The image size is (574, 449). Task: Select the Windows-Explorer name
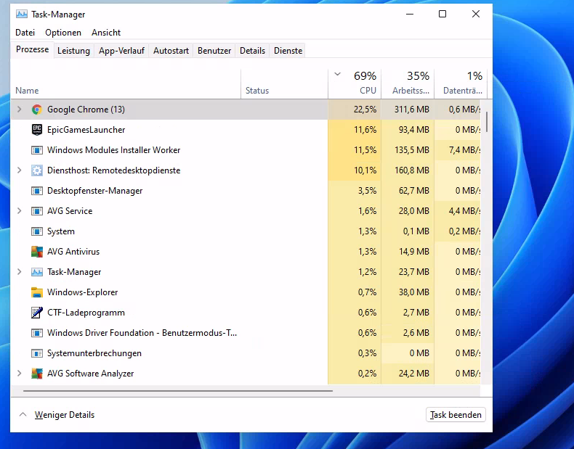click(x=82, y=292)
